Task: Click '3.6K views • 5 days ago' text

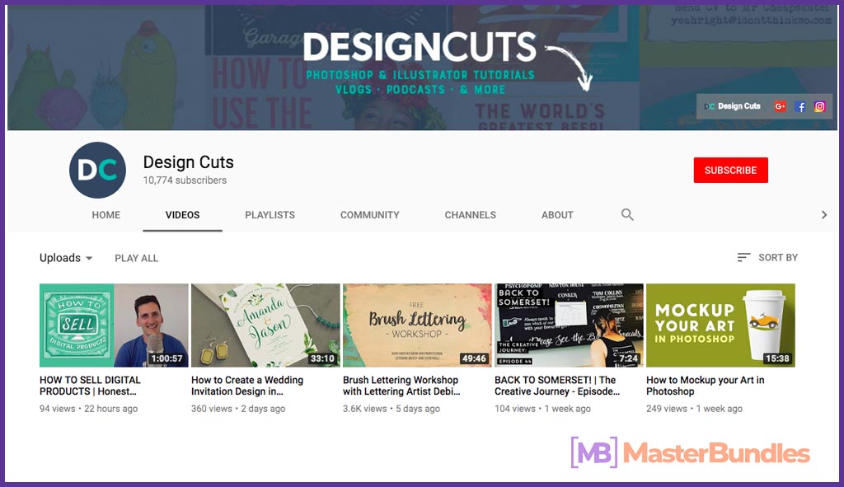Action: click(392, 409)
